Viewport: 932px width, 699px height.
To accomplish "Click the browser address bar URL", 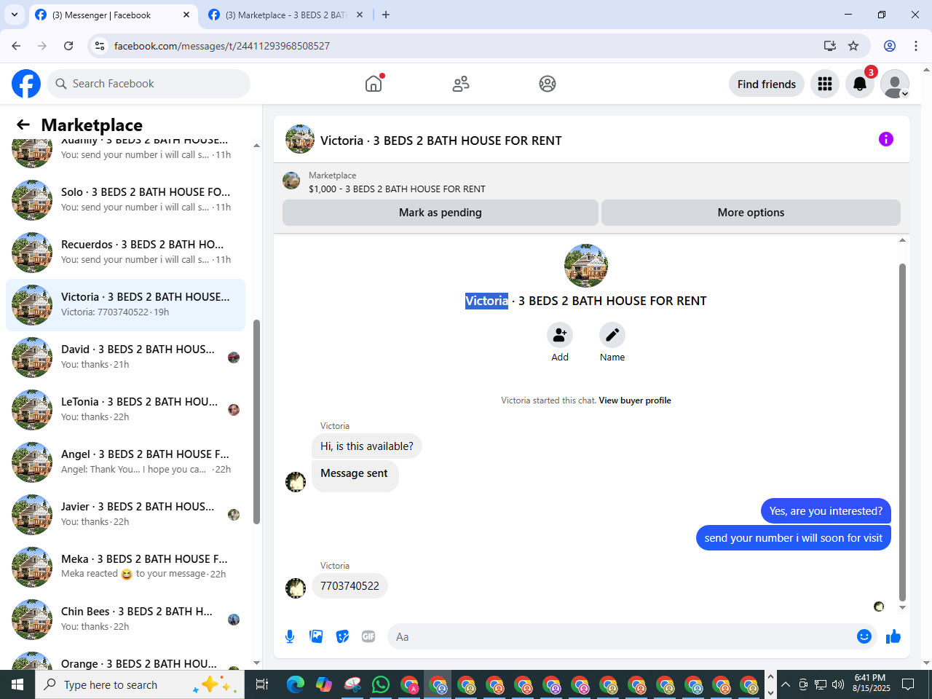I will pos(222,46).
